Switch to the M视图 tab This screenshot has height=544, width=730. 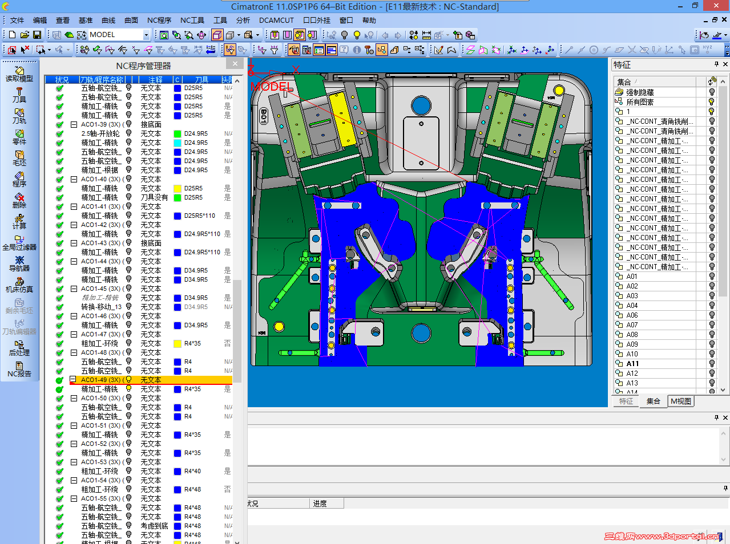681,401
